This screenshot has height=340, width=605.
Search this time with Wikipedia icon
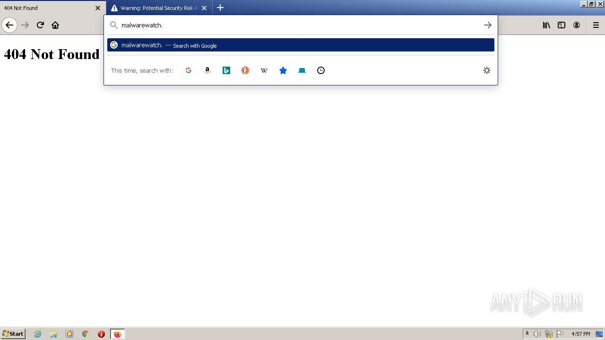click(264, 70)
